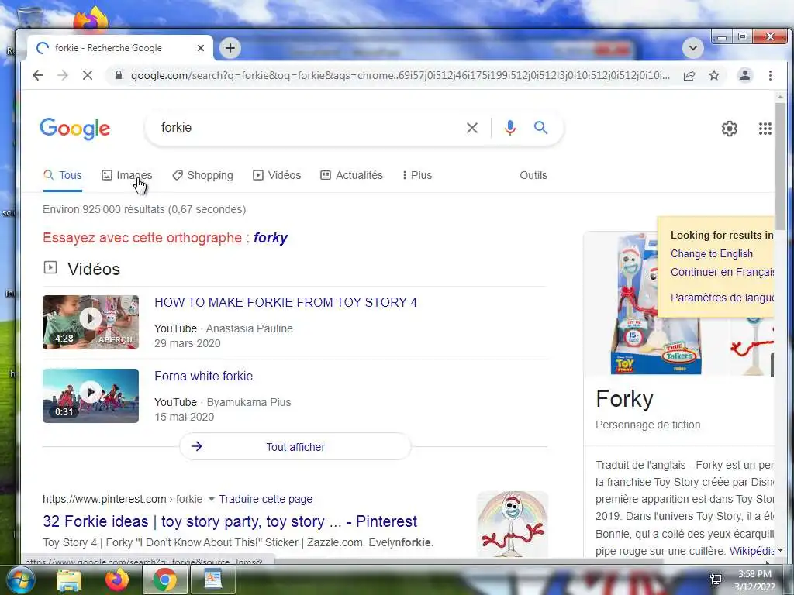Open the Outils options
The image size is (794, 595).
coord(533,176)
